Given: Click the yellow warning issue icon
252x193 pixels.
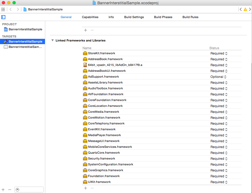Looking at the screenshot, I should [x=245, y=9].
